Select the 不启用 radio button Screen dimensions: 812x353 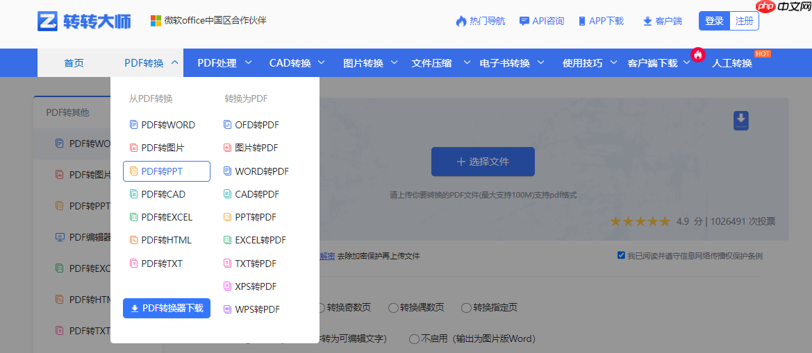414,339
